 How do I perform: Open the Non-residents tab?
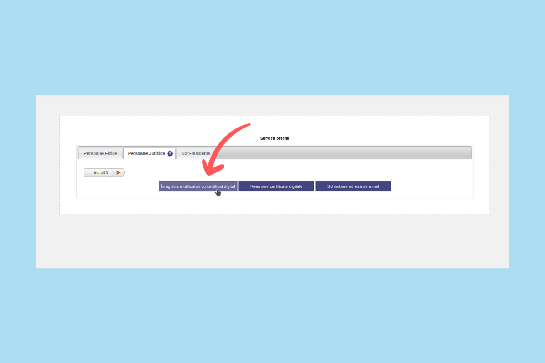[x=196, y=153]
